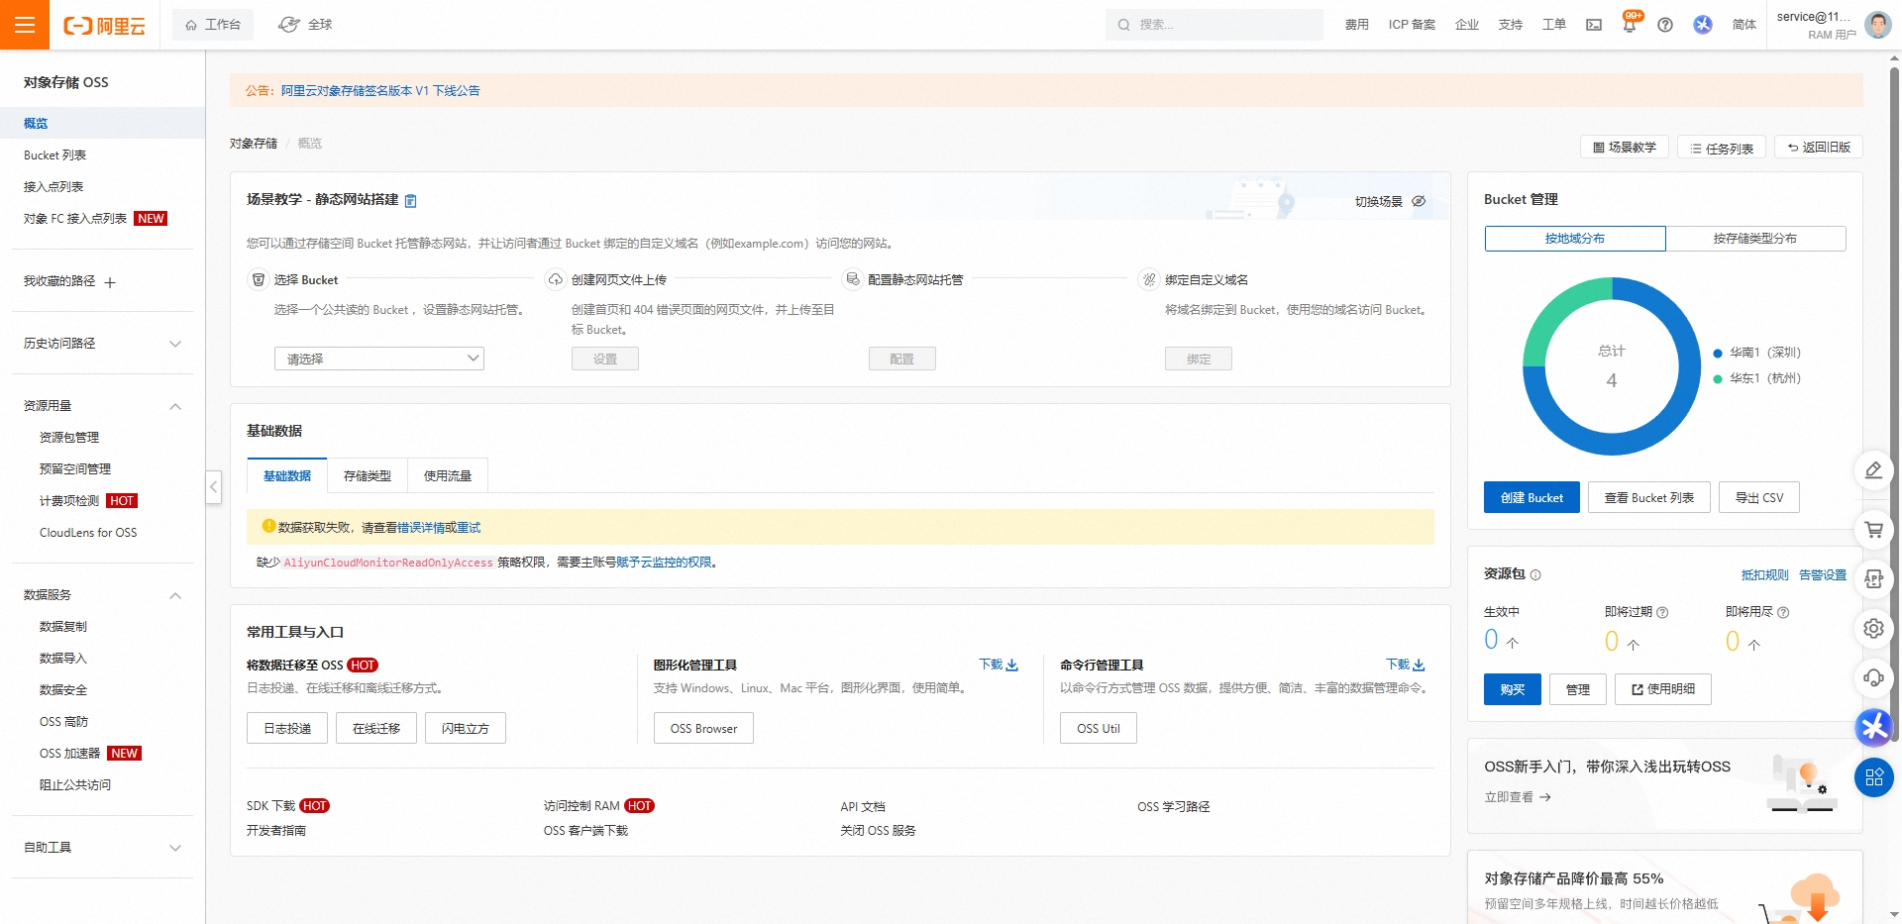This screenshot has width=1902, height=924.
Task: Click the settings gear floating icon
Action: (x=1873, y=629)
